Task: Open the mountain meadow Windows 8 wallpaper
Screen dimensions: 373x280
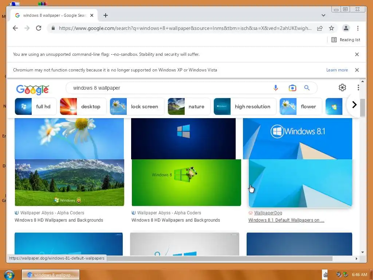Action: (70, 183)
